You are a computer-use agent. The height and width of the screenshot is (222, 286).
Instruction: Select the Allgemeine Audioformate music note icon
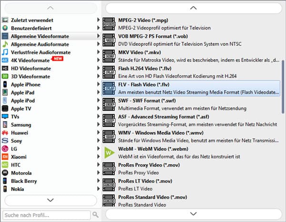click(x=5, y=44)
